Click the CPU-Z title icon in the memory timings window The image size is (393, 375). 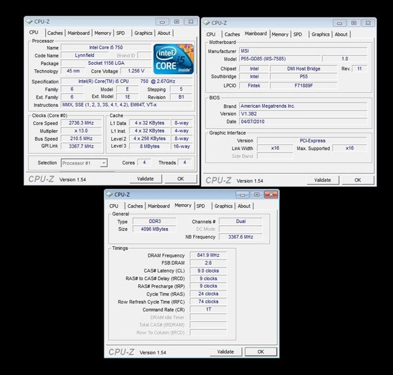111,194
